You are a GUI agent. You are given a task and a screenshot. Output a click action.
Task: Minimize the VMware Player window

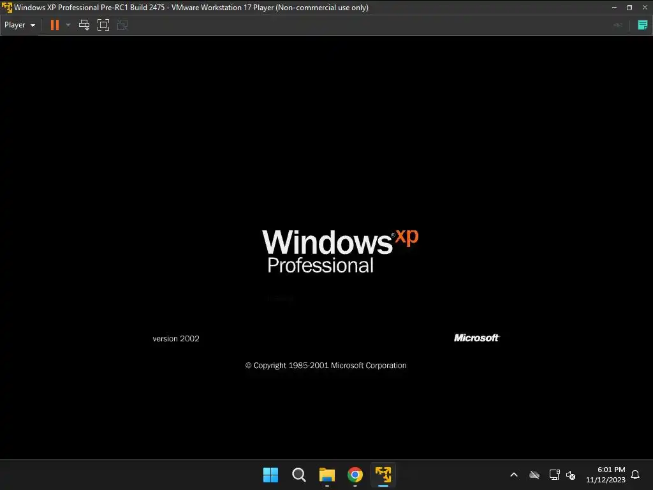point(614,8)
